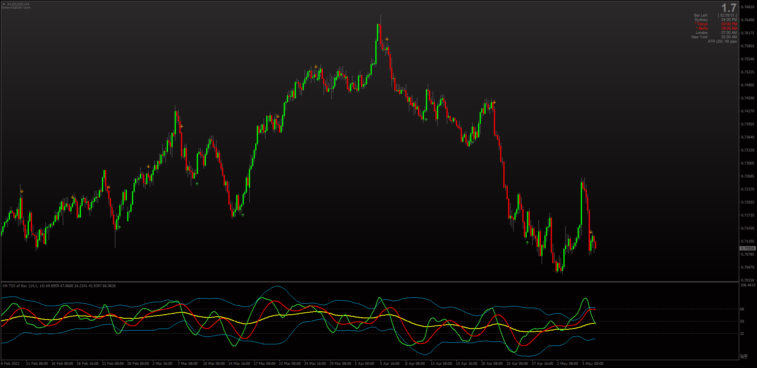The image size is (757, 368).
Task: Click the 5 Apr 16:00 time axis label
Action: (x=390, y=364)
